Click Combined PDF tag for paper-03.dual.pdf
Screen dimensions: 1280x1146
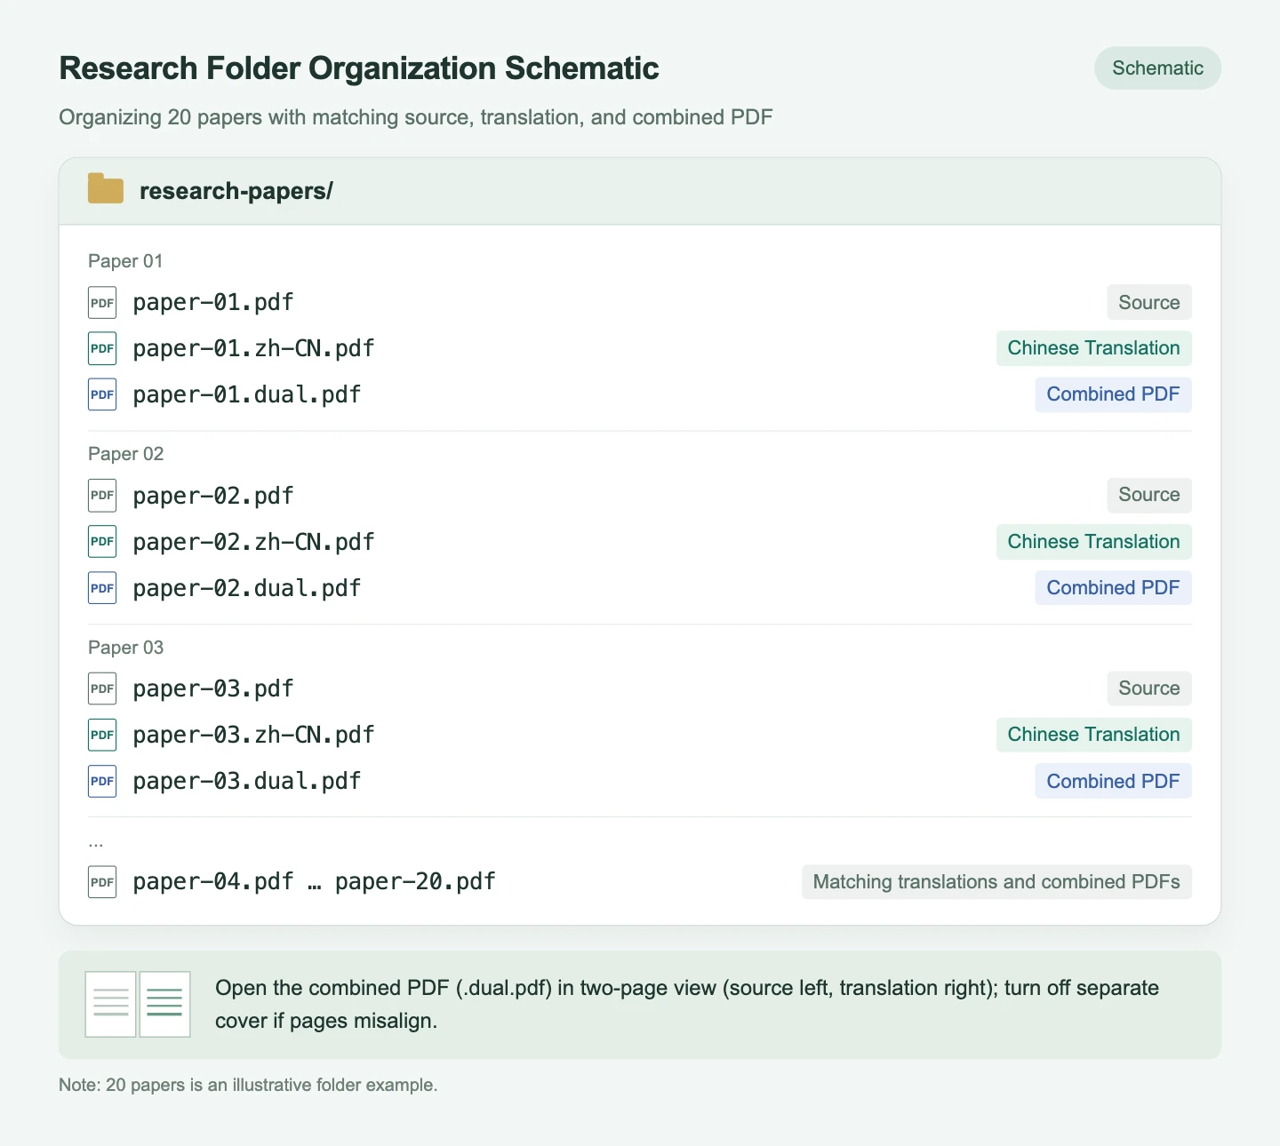point(1113,782)
